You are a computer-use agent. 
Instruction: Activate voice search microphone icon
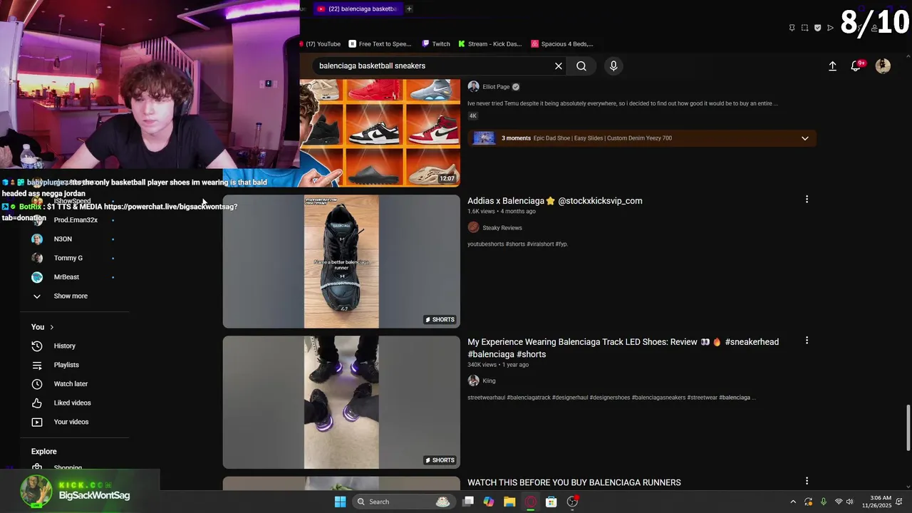click(x=613, y=66)
